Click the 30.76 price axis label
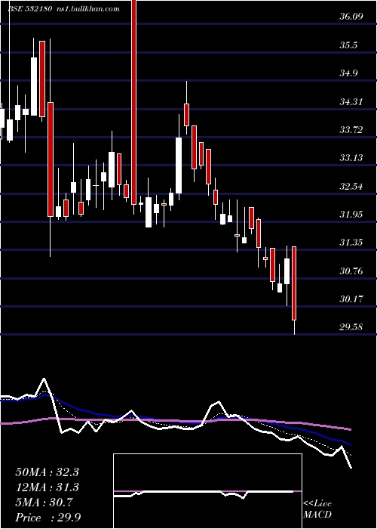Image resolution: width=377 pixels, height=529 pixels. pos(351,271)
